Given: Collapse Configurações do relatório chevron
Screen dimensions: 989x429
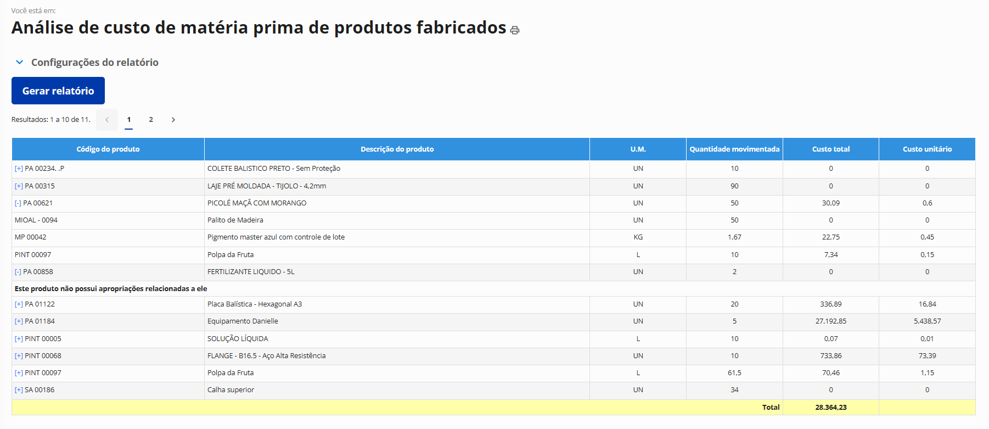Looking at the screenshot, I should [20, 62].
